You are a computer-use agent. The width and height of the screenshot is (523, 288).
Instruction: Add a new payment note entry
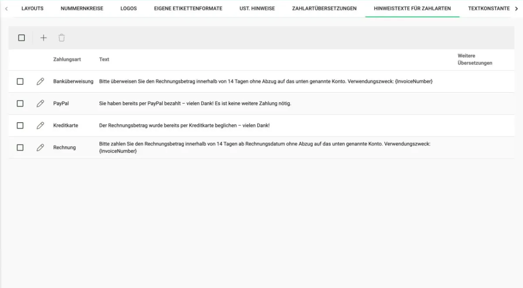click(x=44, y=38)
